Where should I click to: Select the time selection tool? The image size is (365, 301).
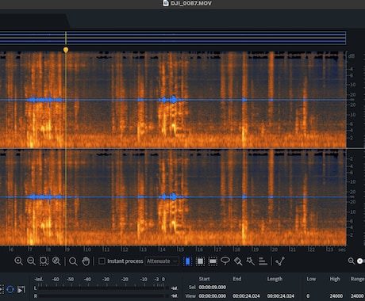tap(187, 261)
